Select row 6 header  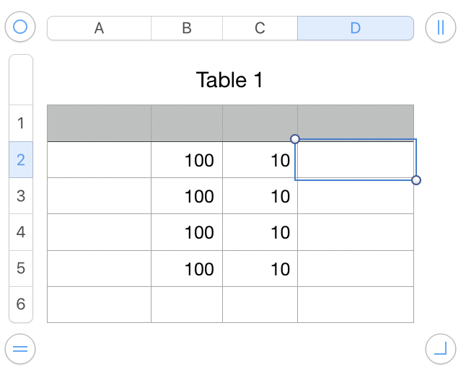[x=21, y=304]
